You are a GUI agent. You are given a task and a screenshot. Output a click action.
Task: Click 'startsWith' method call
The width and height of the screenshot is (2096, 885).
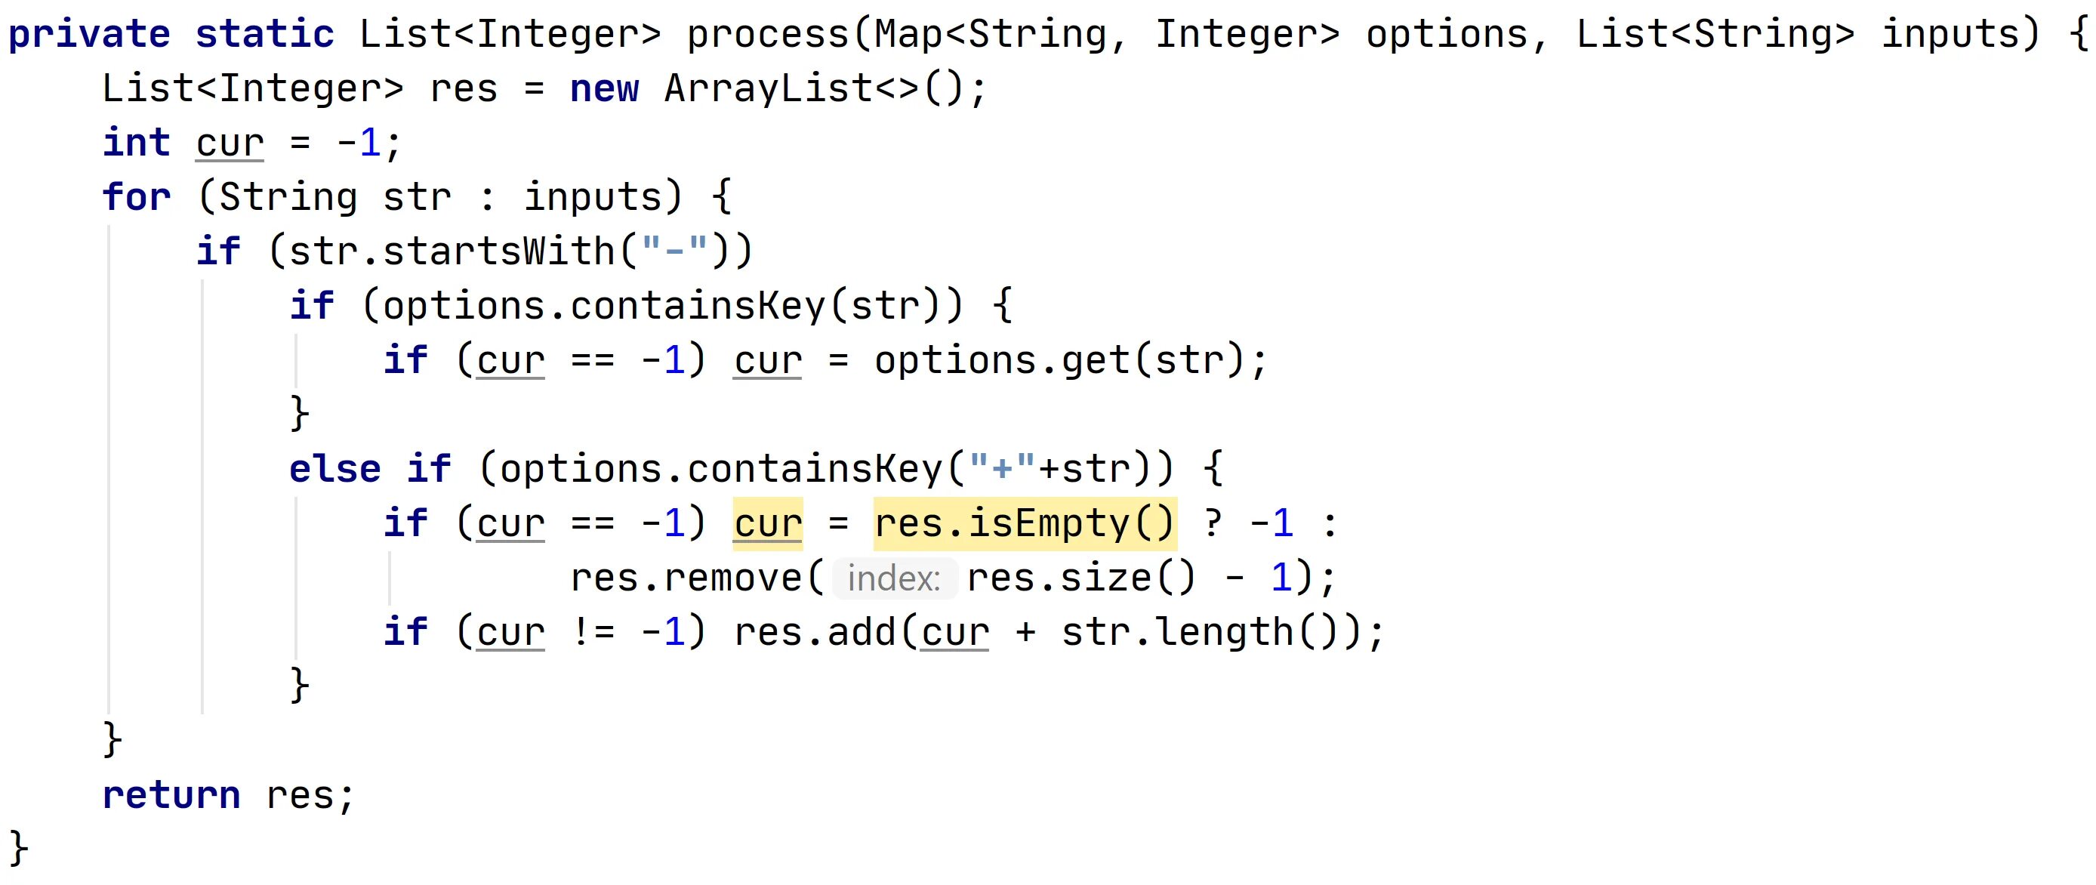499,251
